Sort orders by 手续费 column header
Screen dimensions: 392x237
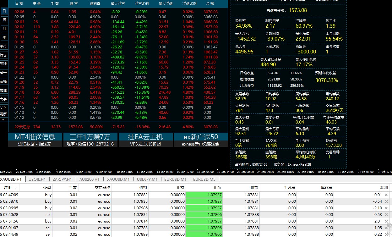(278, 187)
